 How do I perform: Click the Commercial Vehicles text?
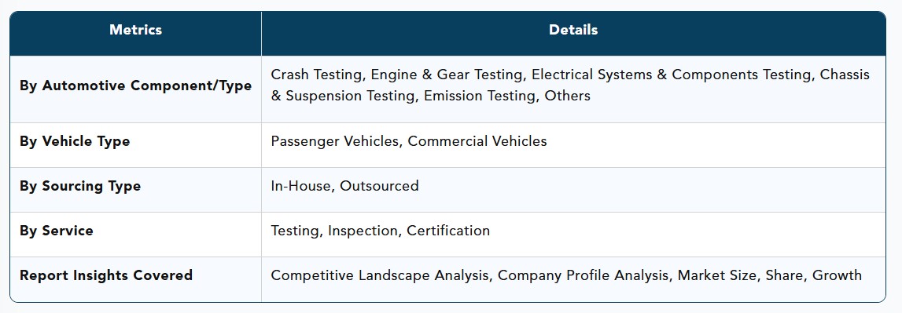477,141
